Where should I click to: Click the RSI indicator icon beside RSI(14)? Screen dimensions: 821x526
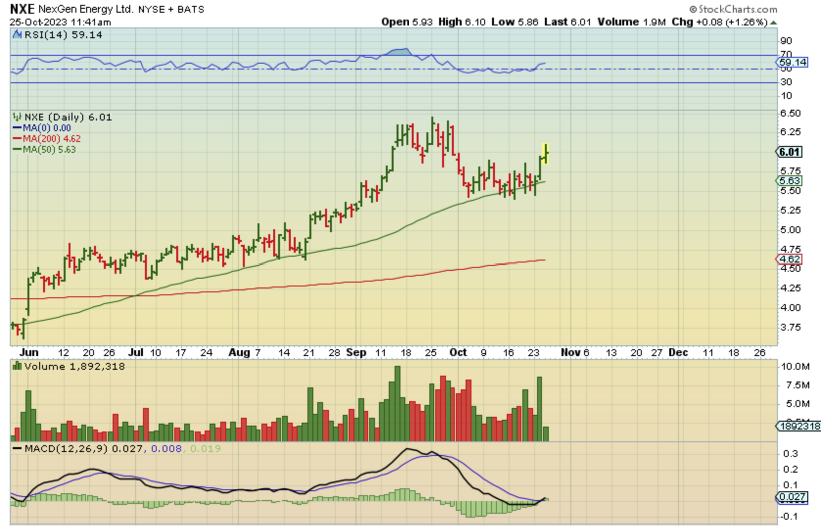point(17,35)
